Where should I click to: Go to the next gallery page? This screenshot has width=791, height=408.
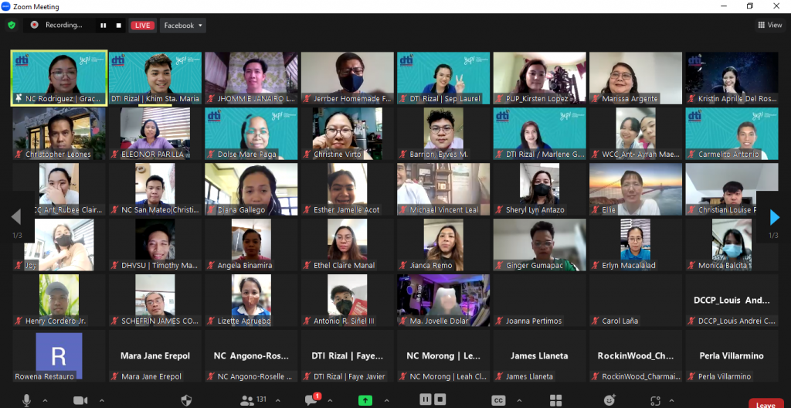coord(774,217)
